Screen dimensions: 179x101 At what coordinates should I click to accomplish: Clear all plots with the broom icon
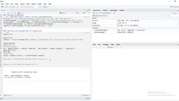click(x=121, y=47)
